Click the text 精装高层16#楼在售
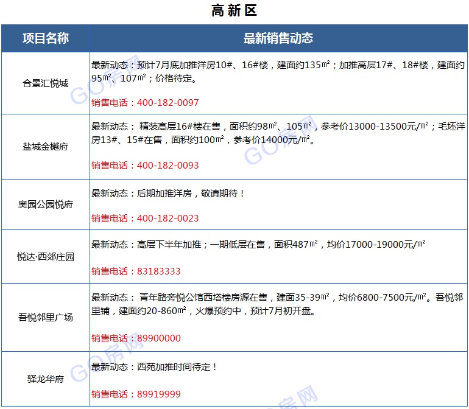 click(180, 127)
